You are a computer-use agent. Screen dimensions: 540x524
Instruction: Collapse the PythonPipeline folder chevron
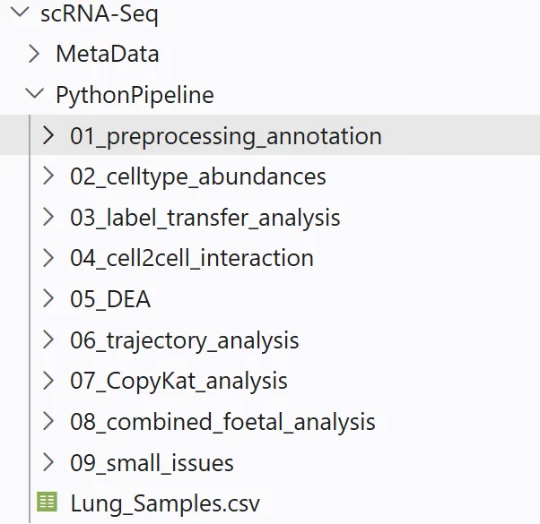click(x=35, y=94)
